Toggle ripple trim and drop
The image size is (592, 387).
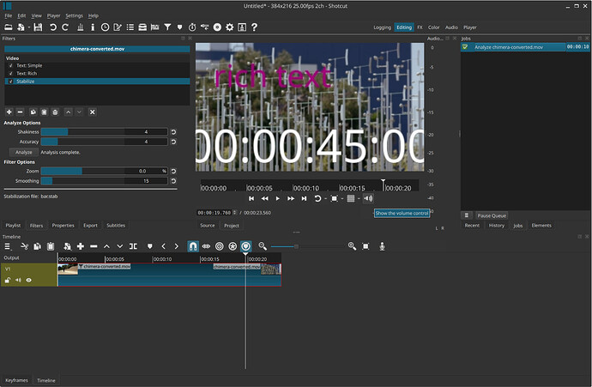point(220,246)
